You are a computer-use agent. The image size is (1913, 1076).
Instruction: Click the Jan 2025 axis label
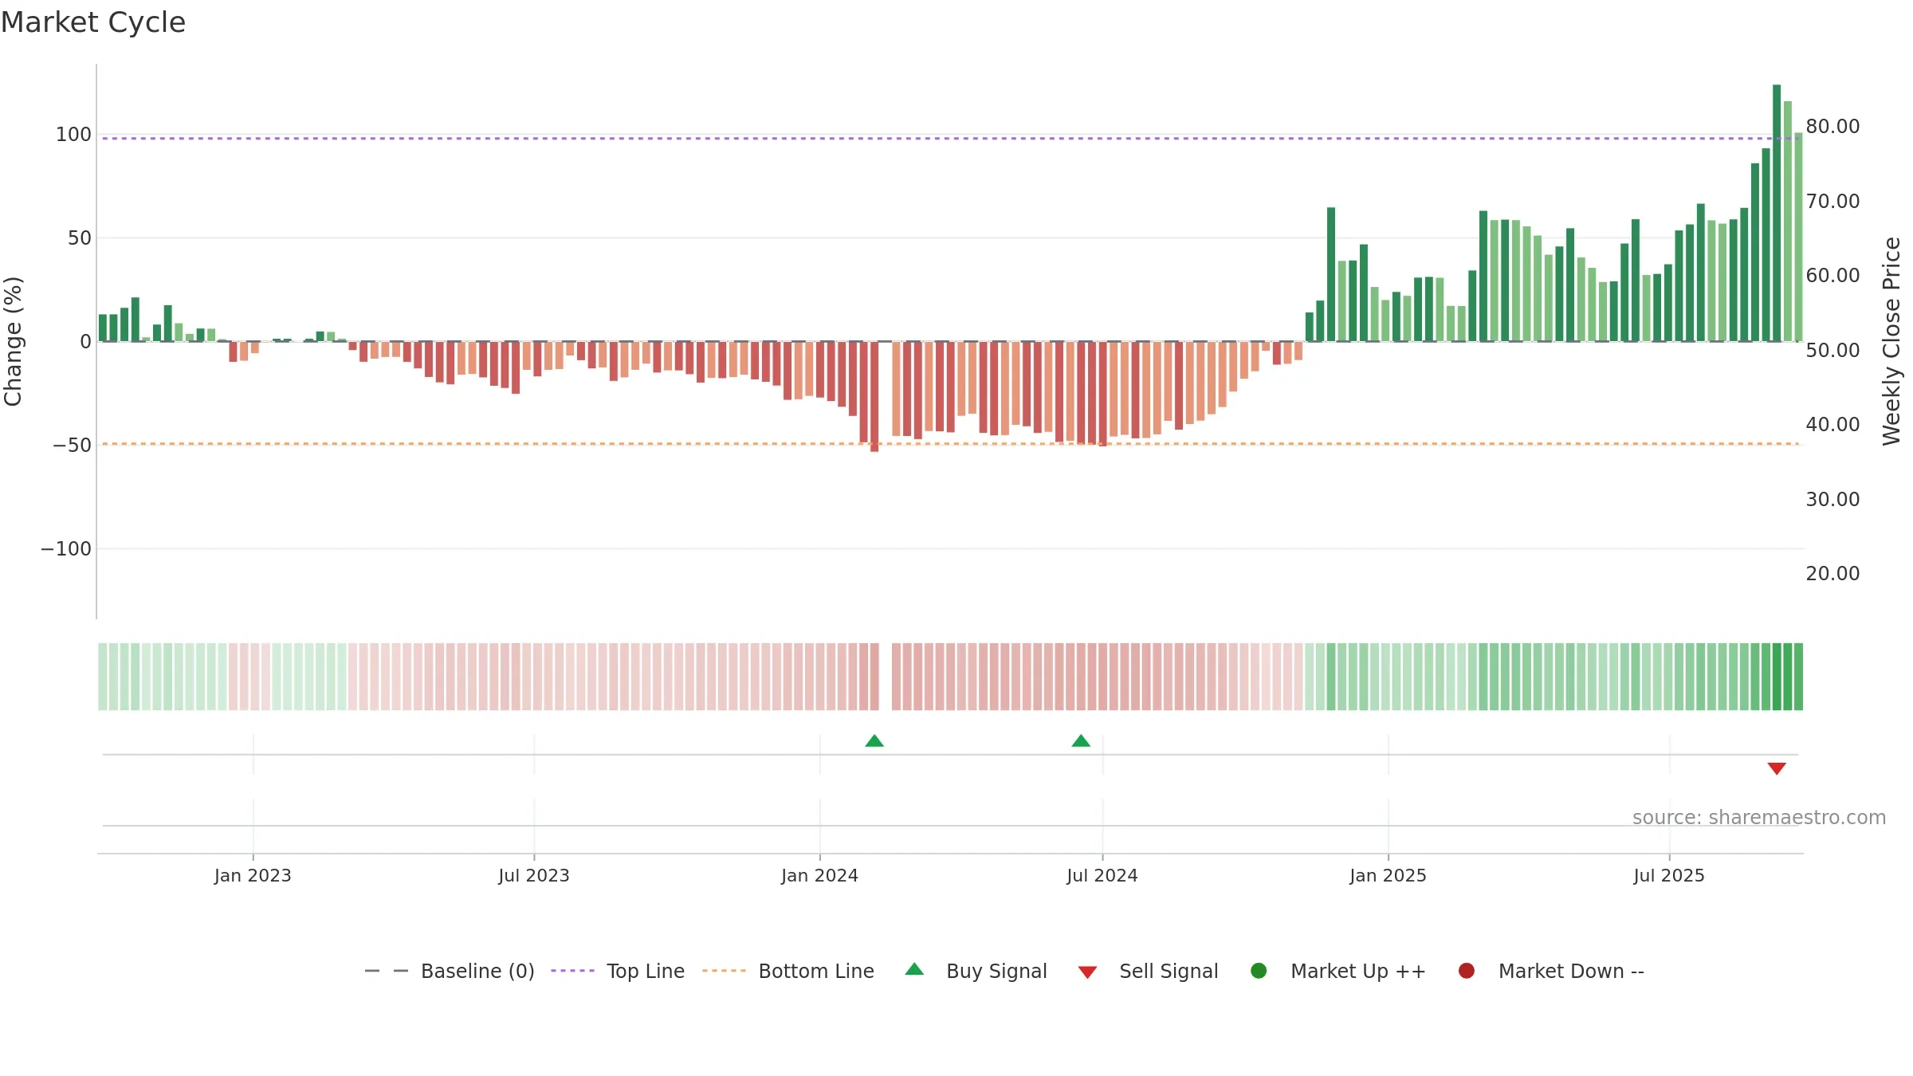click(x=1388, y=876)
